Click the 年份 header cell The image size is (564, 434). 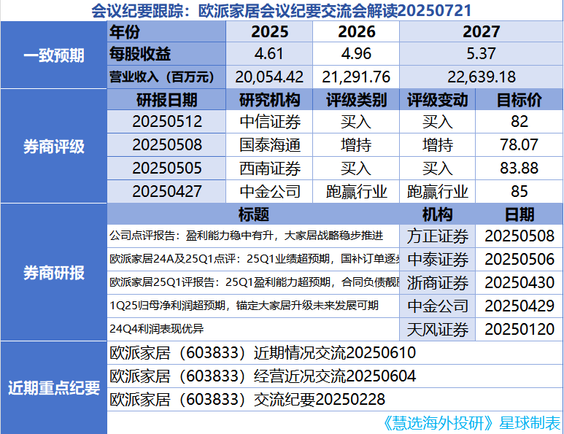tap(166, 31)
